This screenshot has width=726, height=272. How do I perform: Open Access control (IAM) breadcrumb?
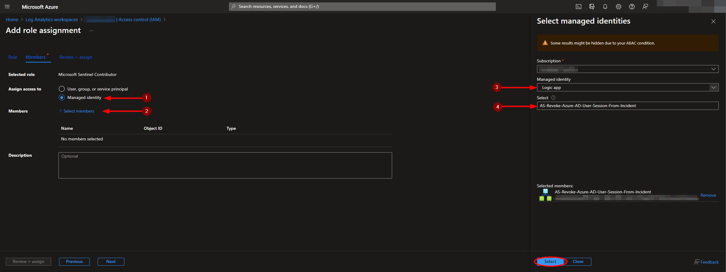pyautogui.click(x=139, y=20)
